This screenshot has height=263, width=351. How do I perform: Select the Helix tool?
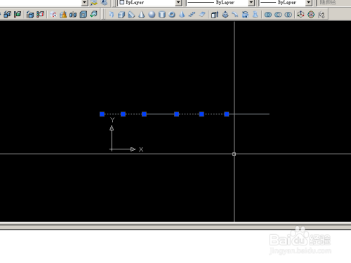click(x=192, y=15)
